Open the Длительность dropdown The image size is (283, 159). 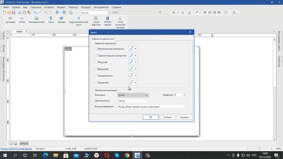pyautogui.click(x=133, y=101)
